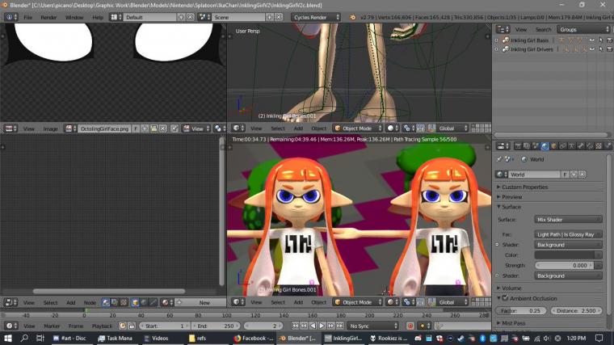The image size is (614, 345).
Task: Expand the Custom Properties panel
Action: (522, 187)
